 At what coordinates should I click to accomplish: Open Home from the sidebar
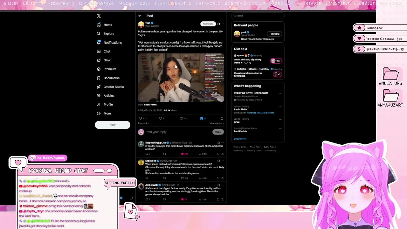(105, 25)
